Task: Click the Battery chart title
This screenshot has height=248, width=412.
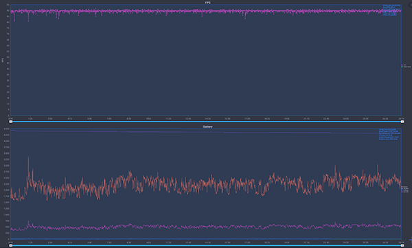Action: click(x=207, y=127)
